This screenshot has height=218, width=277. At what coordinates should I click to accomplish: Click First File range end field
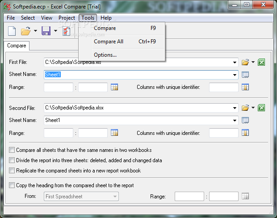click(93, 87)
